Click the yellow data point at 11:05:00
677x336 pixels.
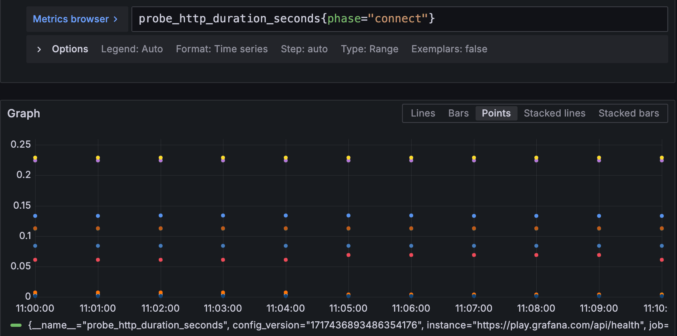coord(348,158)
